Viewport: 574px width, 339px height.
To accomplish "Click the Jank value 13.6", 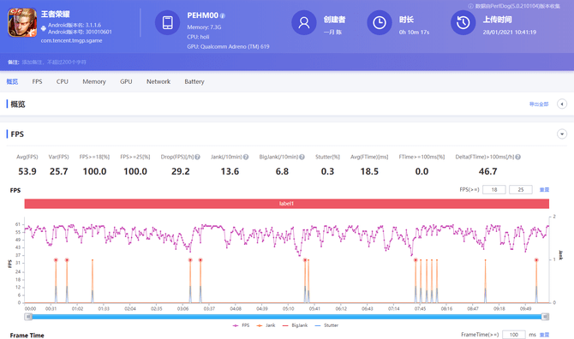I will click(x=230, y=171).
